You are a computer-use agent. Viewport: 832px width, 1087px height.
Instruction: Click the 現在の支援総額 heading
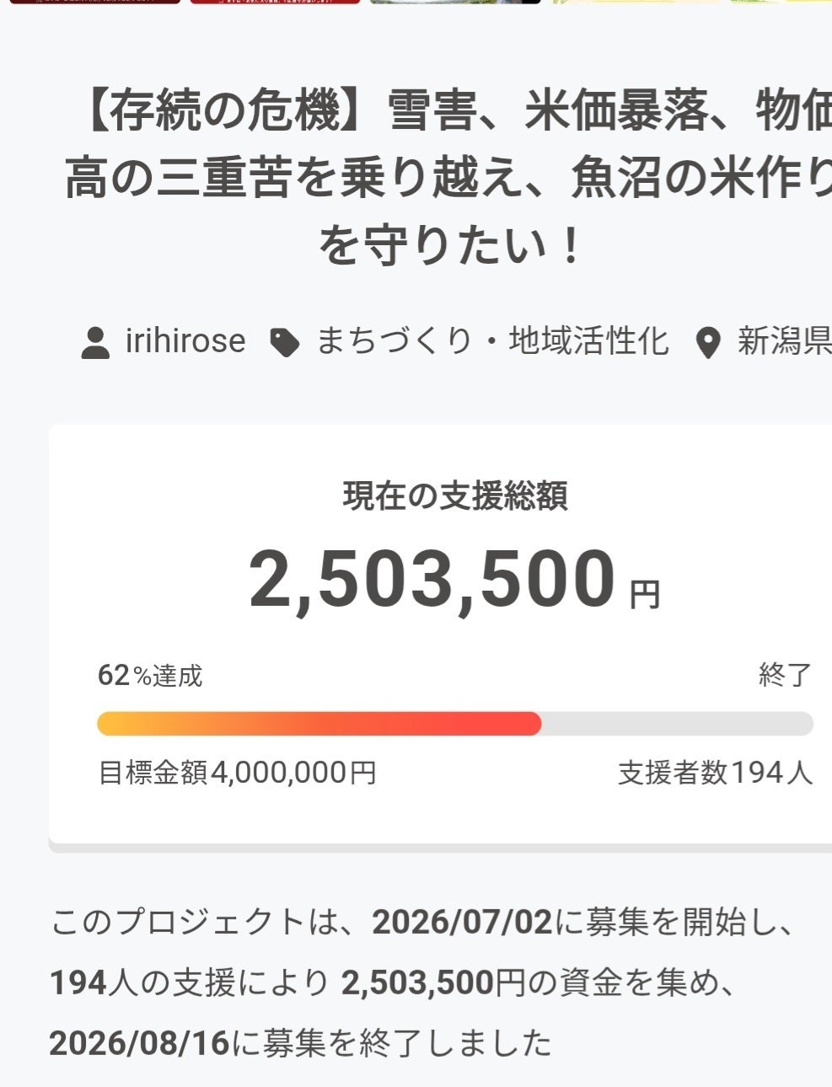(x=455, y=496)
